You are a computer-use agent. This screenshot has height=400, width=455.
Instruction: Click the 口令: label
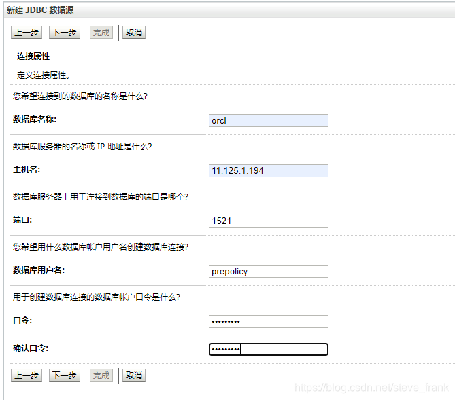pos(22,321)
